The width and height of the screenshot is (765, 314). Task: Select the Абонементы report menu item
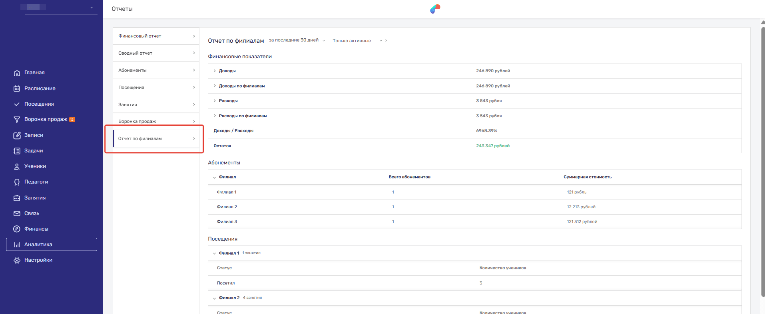[156, 70]
